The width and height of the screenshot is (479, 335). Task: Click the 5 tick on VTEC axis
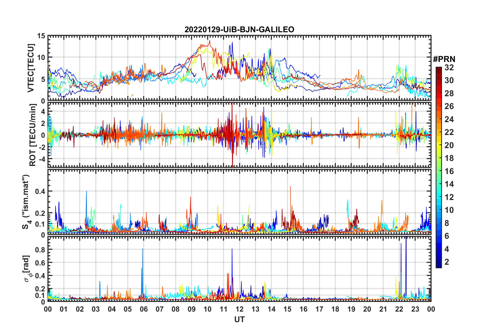coord(43,79)
